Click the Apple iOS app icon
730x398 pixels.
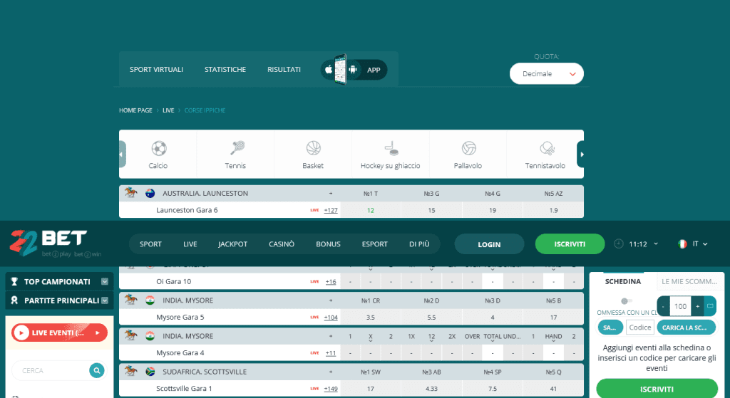tap(329, 70)
